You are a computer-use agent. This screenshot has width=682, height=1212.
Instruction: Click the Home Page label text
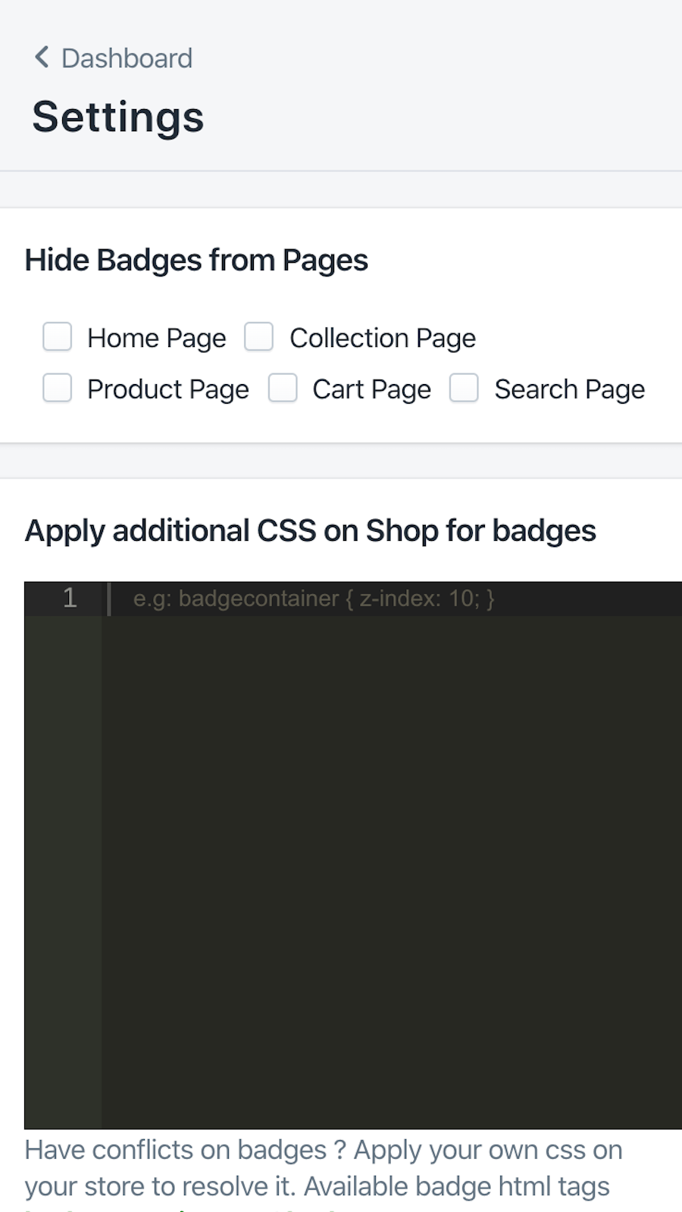click(156, 338)
